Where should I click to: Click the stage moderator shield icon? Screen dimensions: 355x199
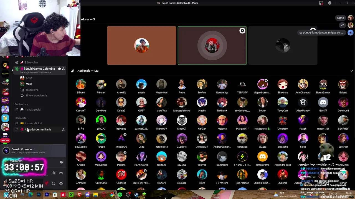coord(242,31)
